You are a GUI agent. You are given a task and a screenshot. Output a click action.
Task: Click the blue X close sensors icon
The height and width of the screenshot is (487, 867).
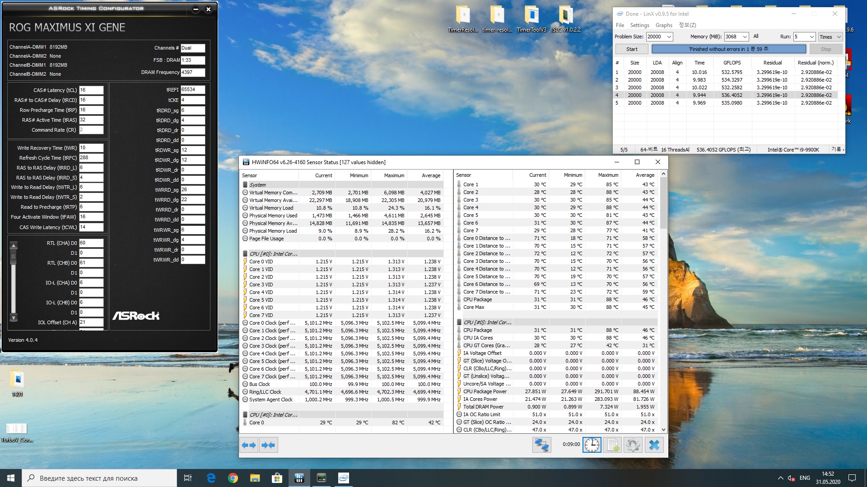coord(654,445)
